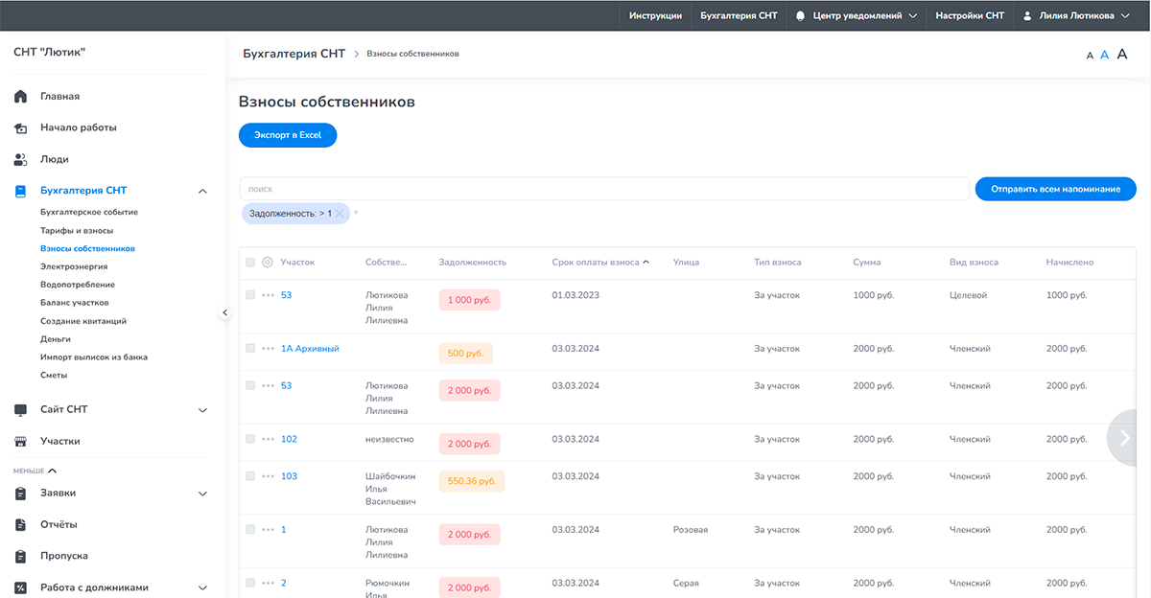Remove the Задолженность filter chip with X
The height and width of the screenshot is (598, 1151).
click(340, 214)
